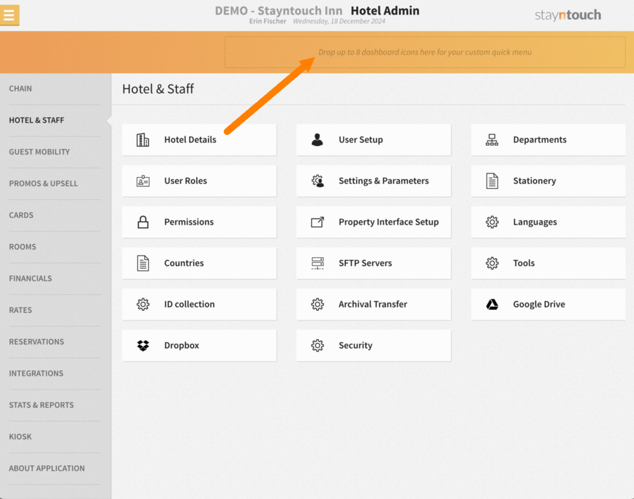Select CHAIN in the sidebar
Image resolution: width=634 pixels, height=499 pixels.
tap(20, 88)
